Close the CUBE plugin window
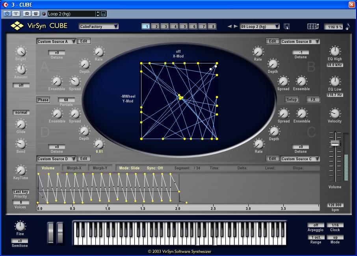This screenshot has height=256, width=357. [351, 5]
